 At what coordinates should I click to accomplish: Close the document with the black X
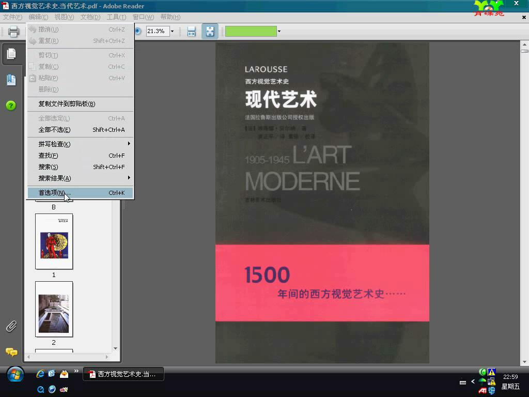point(524,17)
